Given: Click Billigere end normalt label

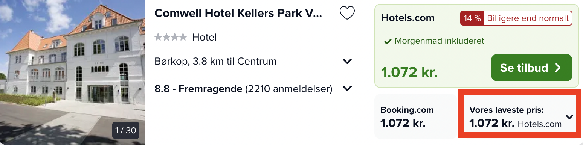Looking at the screenshot, I should coord(528,18).
